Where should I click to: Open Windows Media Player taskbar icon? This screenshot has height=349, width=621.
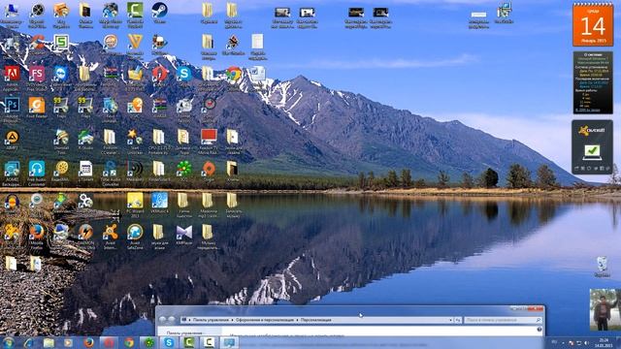68,342
